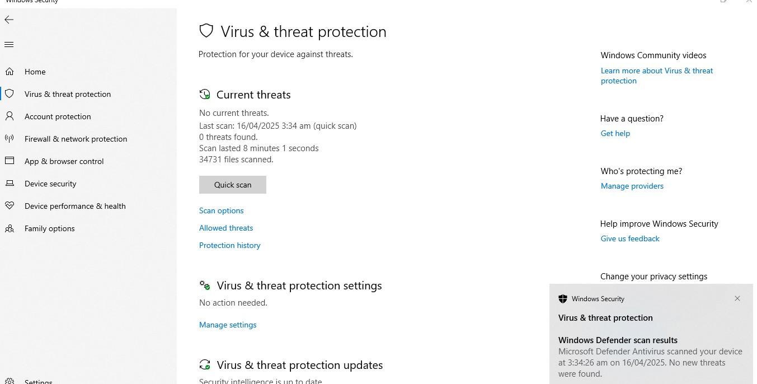
Task: Open Manage providers link
Action: point(632,186)
